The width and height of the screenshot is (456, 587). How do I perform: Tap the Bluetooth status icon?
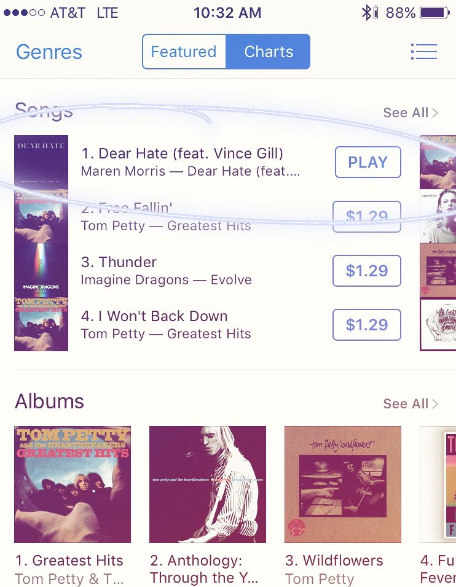click(365, 13)
